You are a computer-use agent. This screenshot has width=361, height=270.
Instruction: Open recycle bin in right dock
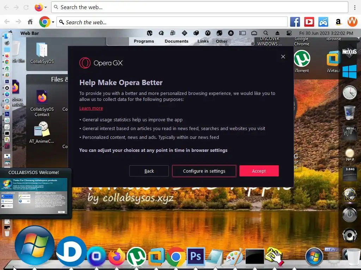(x=349, y=112)
